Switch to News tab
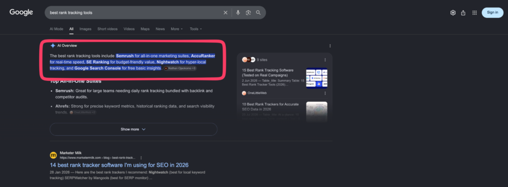 click(x=160, y=29)
